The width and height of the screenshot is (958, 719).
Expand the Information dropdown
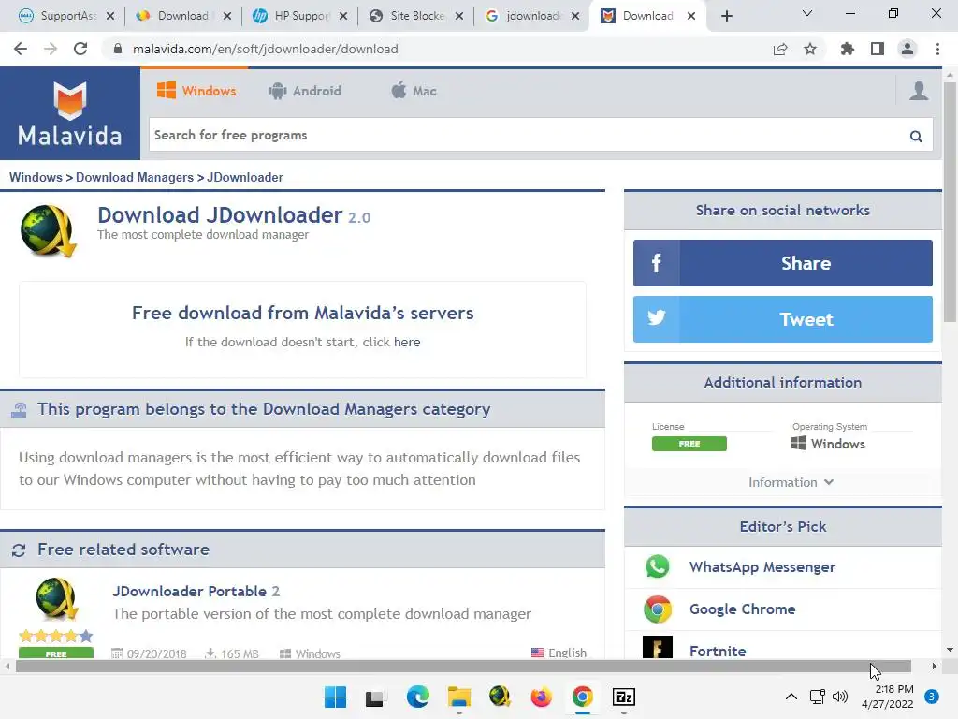click(x=791, y=482)
